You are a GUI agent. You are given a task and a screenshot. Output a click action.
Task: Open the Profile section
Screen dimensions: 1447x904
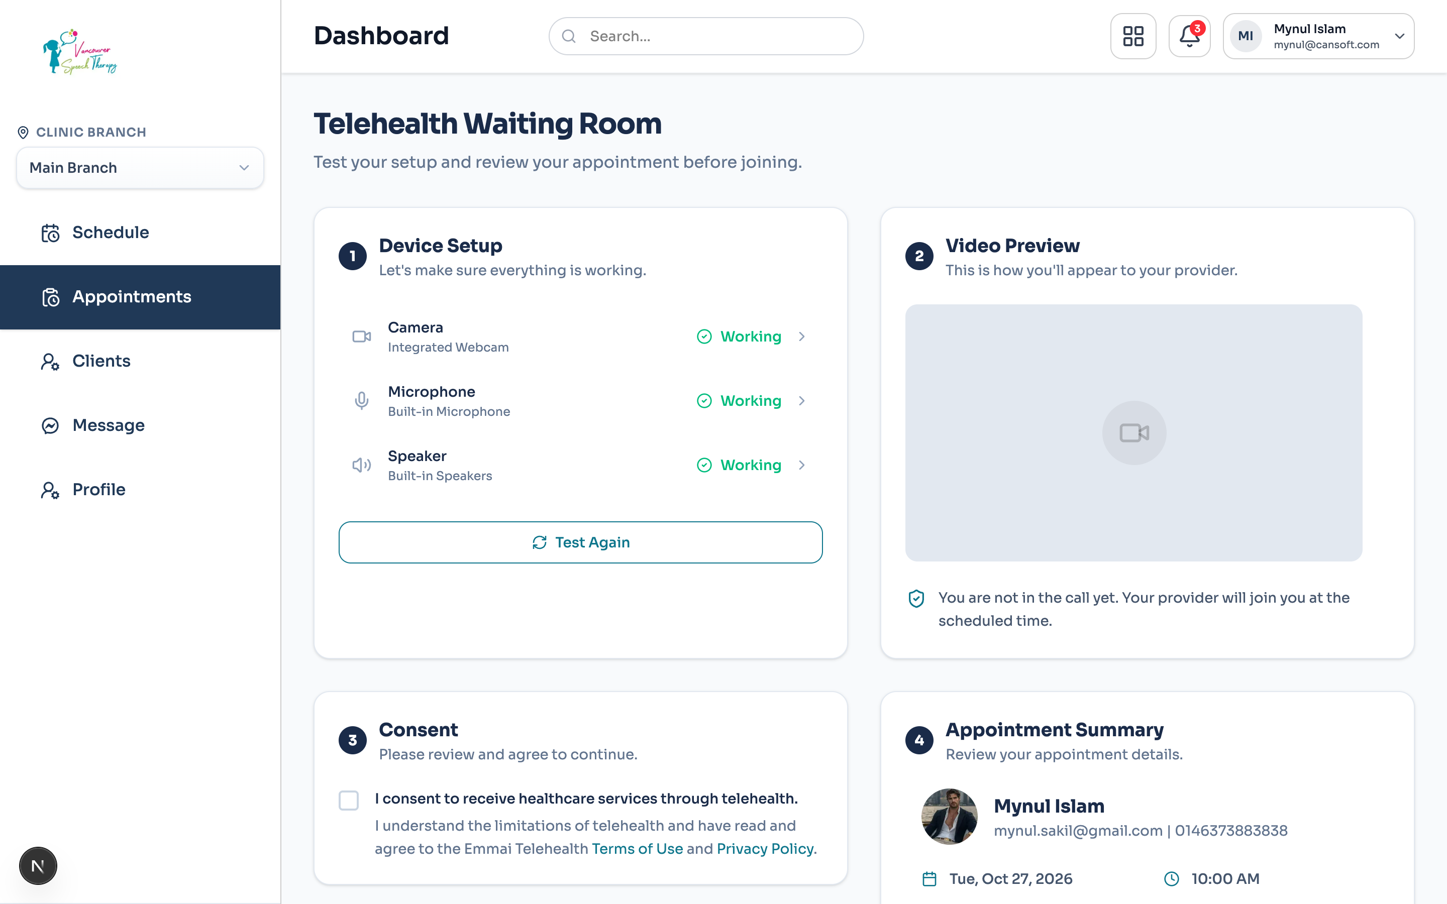pos(140,490)
